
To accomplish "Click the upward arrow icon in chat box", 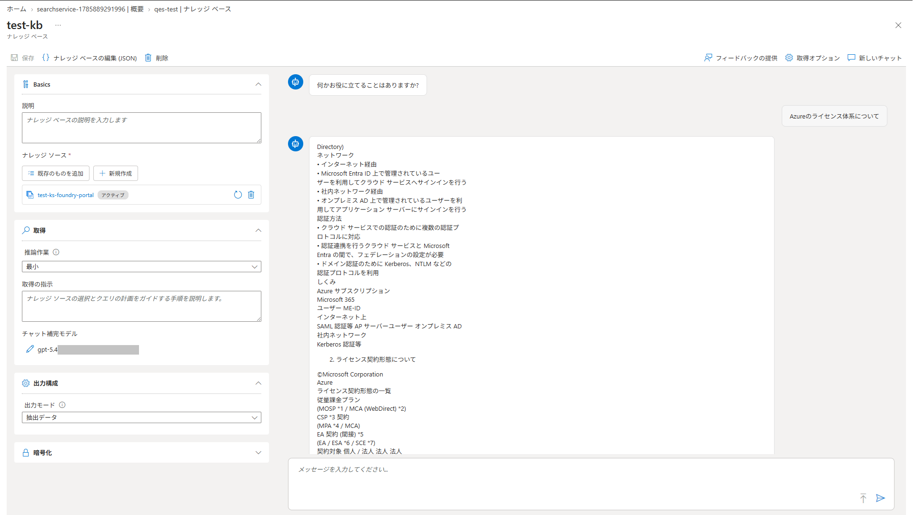I will point(863,498).
